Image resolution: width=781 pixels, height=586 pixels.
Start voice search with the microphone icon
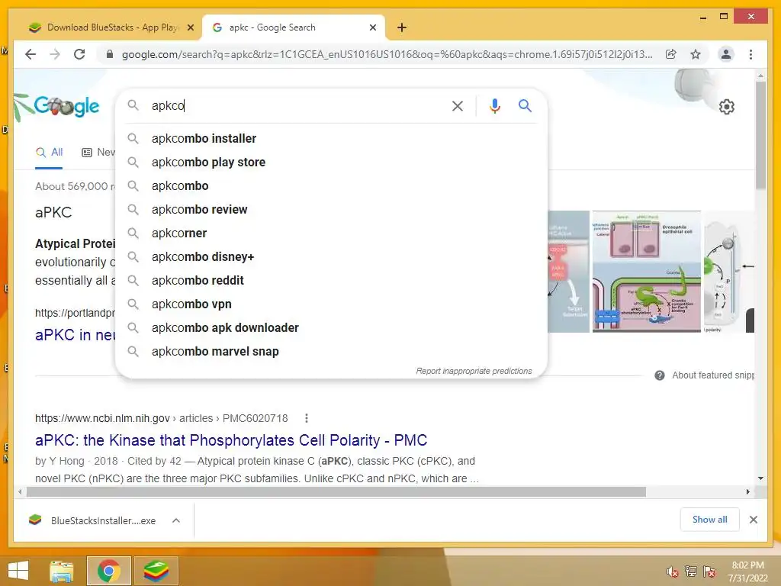[x=494, y=105]
